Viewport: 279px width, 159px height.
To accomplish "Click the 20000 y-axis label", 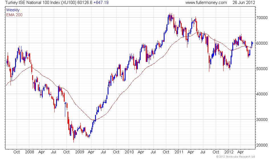I will click(x=262, y=145).
